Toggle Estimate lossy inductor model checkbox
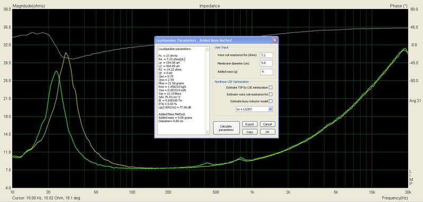Viewport: 423px width, 202px height. pos(271,101)
